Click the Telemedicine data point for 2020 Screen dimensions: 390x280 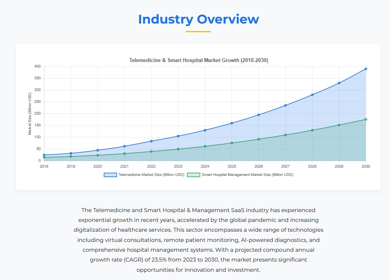98,150
